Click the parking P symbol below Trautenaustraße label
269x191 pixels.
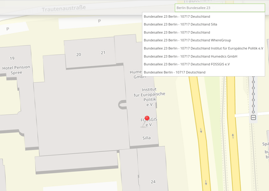tap(99, 21)
